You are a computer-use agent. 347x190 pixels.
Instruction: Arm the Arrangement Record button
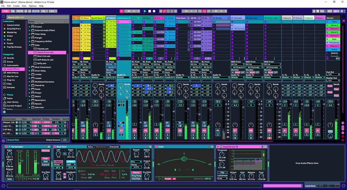(154, 11)
